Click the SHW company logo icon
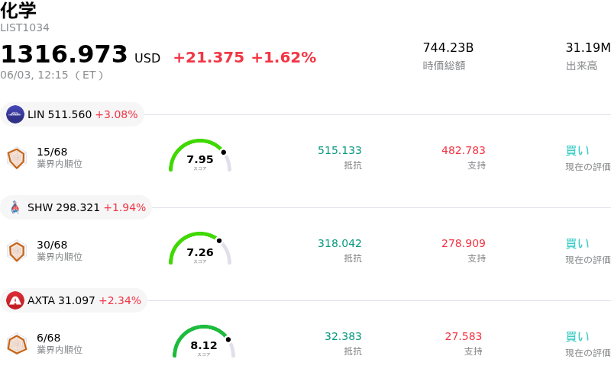611x372 pixels. point(15,207)
